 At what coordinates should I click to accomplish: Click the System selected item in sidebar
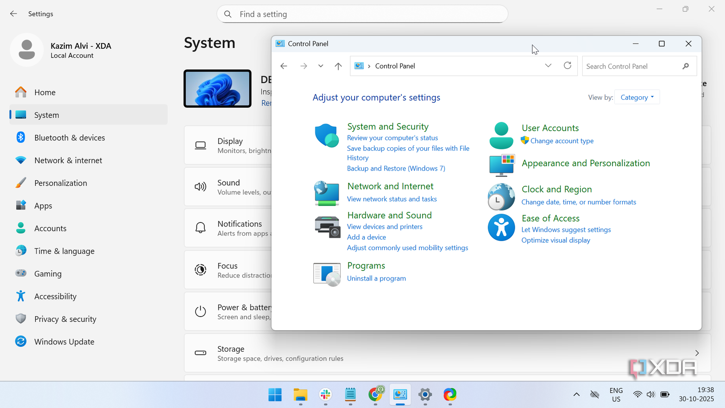(x=88, y=115)
